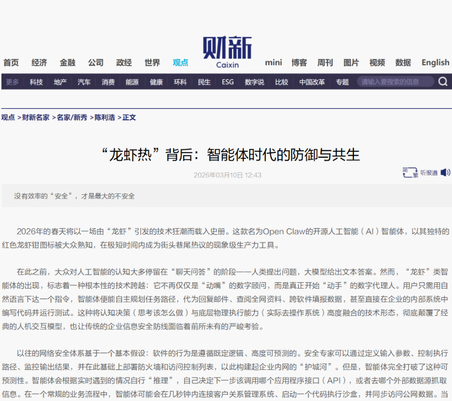Click paragraph starting 以往的网络安全体系
Screen dimensions: 452x401
pyautogui.click(x=226, y=374)
